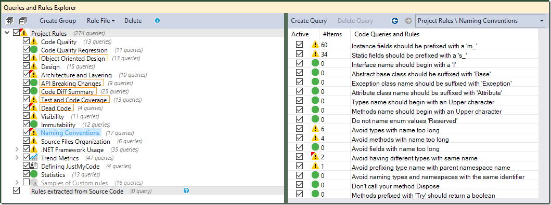
Task: Click the Delete button in left toolbar
Action: pyautogui.click(x=133, y=21)
